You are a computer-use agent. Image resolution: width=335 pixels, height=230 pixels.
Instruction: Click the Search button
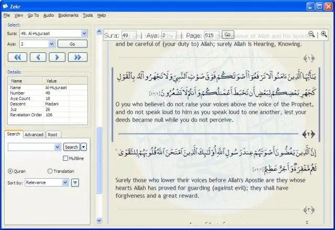tap(72, 147)
